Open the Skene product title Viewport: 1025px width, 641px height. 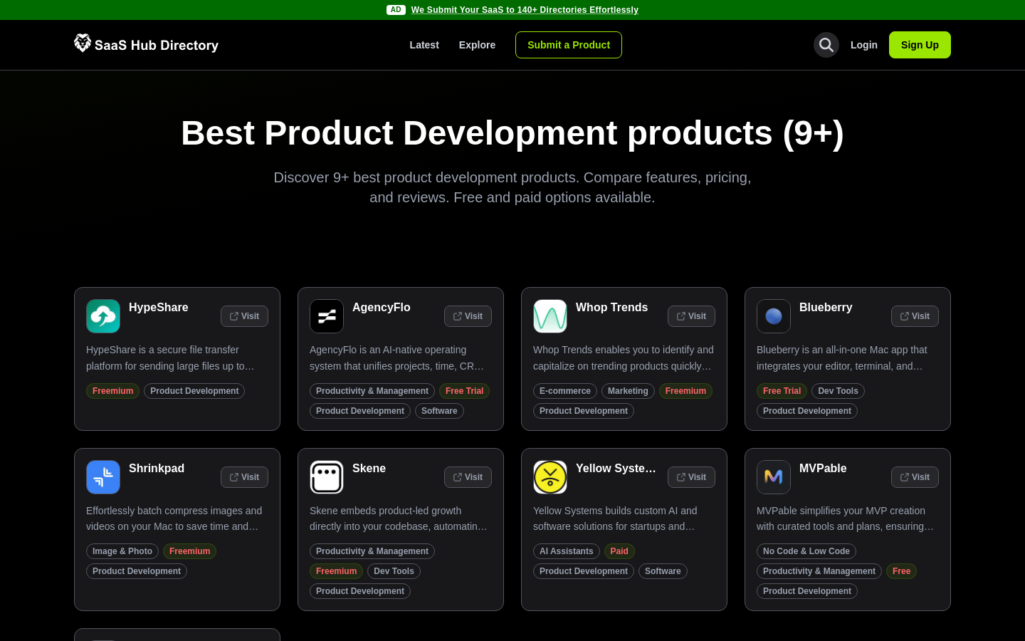tap(369, 469)
